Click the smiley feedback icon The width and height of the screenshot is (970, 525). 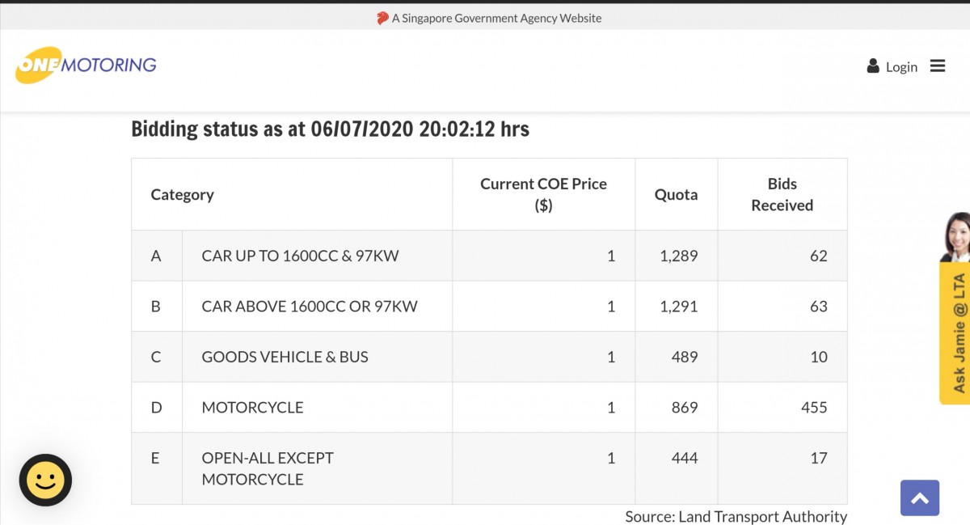click(45, 481)
